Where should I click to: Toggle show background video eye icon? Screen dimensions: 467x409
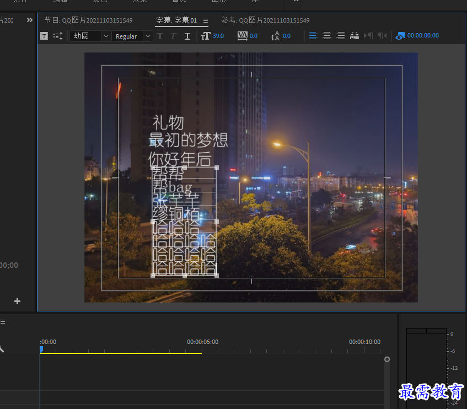[x=400, y=36]
